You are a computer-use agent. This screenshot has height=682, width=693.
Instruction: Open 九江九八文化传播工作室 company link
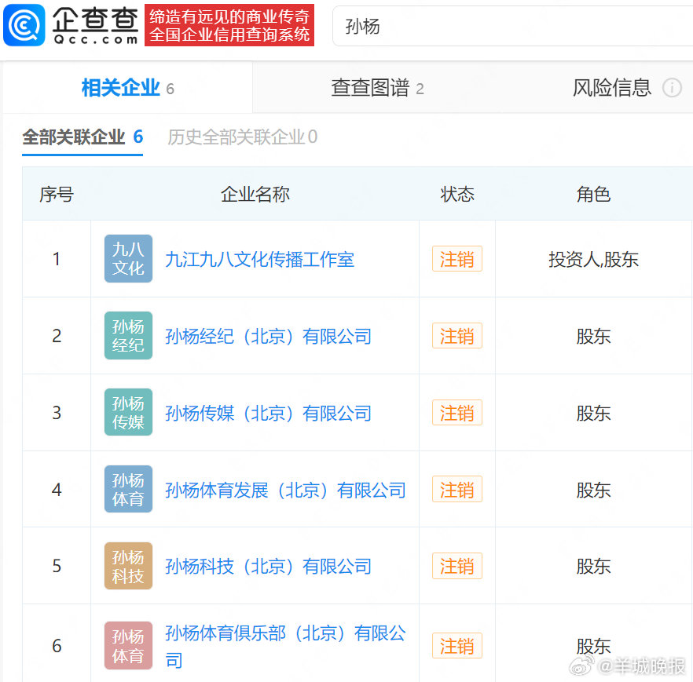pyautogui.click(x=260, y=259)
